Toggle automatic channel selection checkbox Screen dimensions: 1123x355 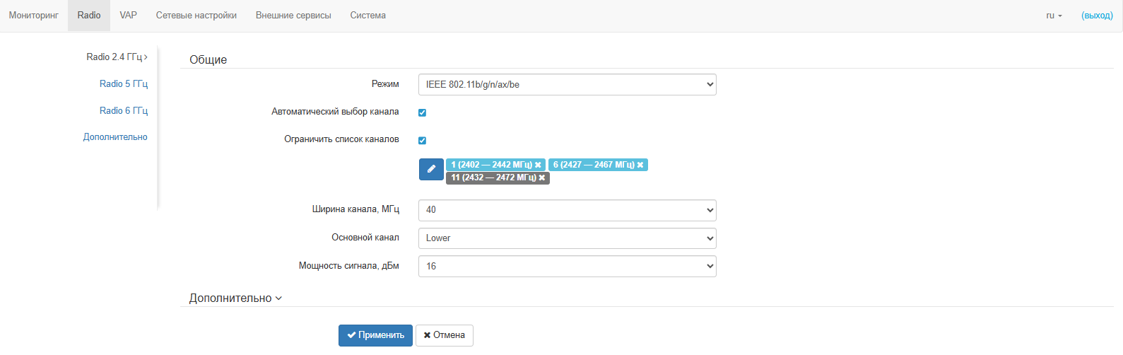point(422,112)
